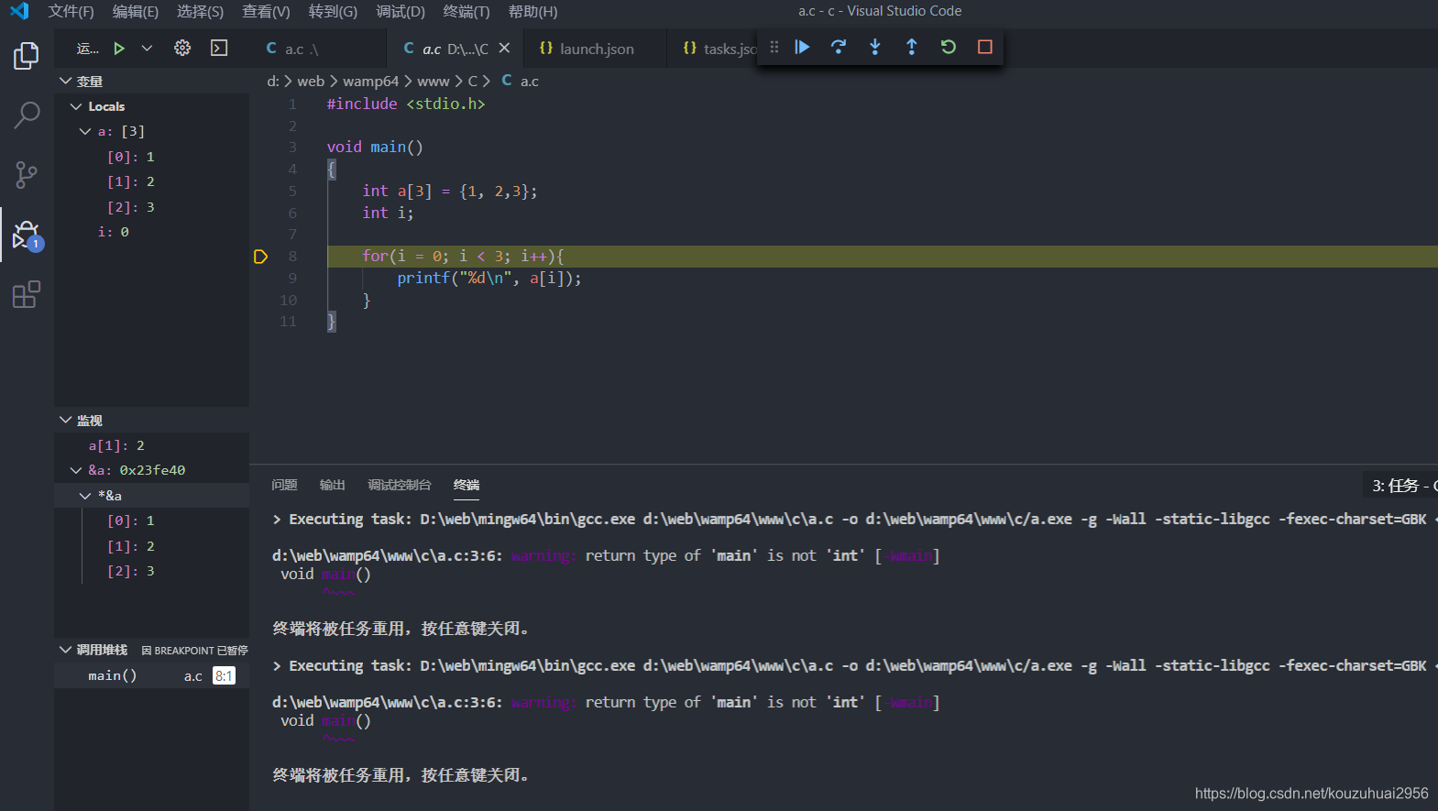Collapse the 监视 watch section
Viewport: 1438px width, 811px height.
point(66,420)
